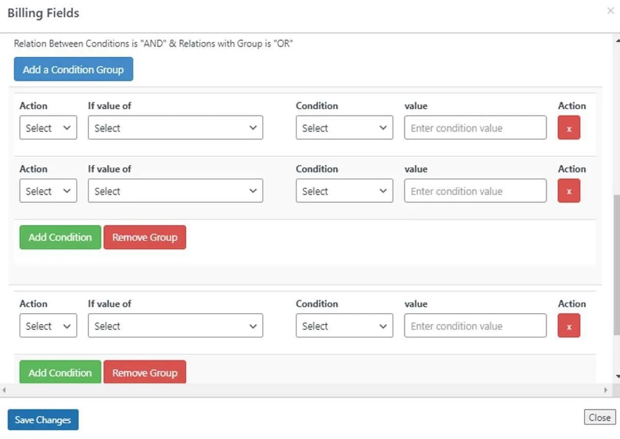Click the first 'Enter condition value' field

click(x=475, y=127)
